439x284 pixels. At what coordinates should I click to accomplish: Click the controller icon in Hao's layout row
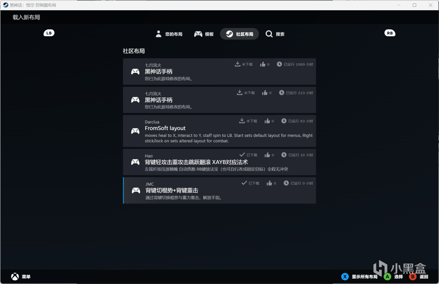point(135,162)
